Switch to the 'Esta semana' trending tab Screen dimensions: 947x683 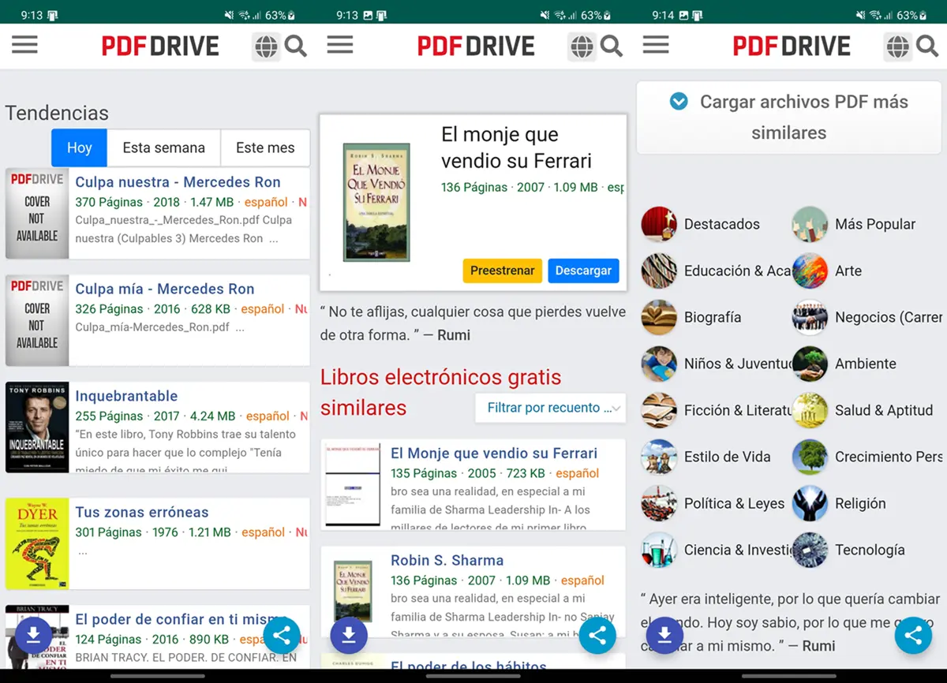point(163,147)
